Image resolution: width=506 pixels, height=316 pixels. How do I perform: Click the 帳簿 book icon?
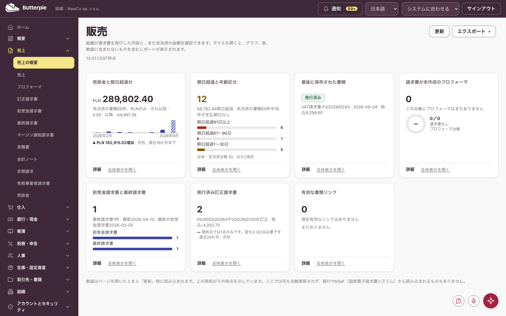[10, 231]
